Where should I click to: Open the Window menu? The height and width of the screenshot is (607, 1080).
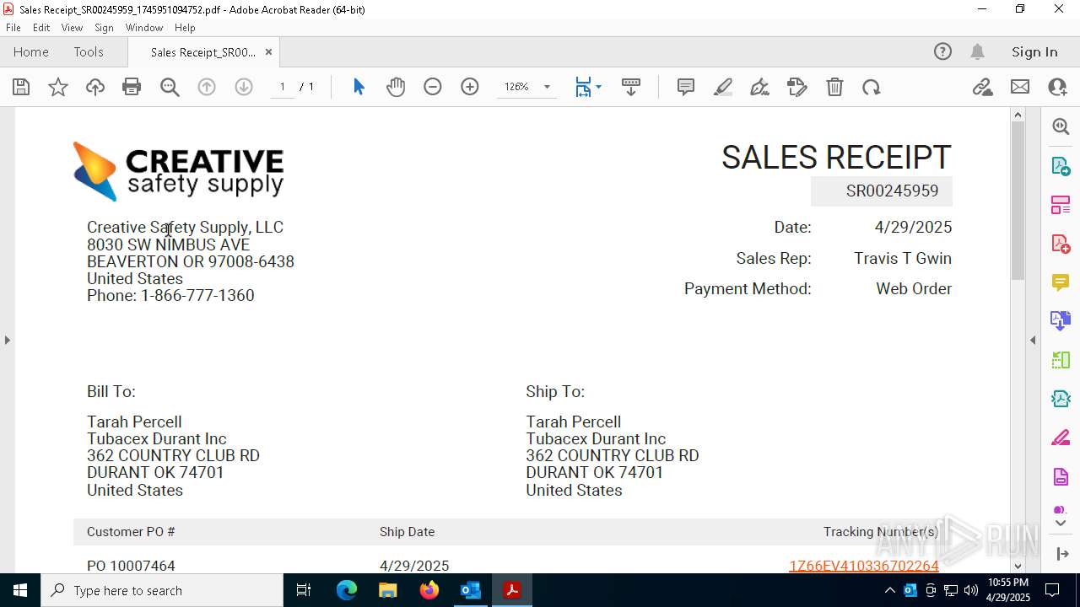tap(144, 27)
